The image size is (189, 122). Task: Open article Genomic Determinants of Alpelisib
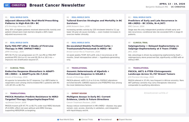click(x=88, y=72)
